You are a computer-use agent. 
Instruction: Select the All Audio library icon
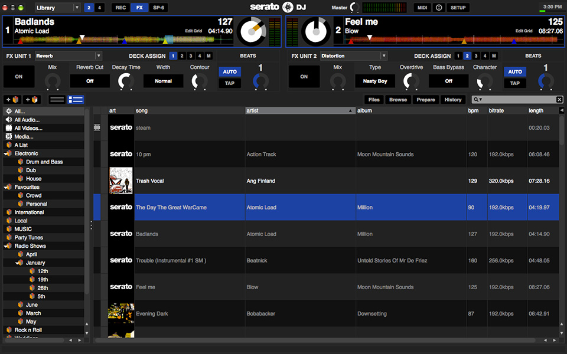pyautogui.click(x=9, y=120)
